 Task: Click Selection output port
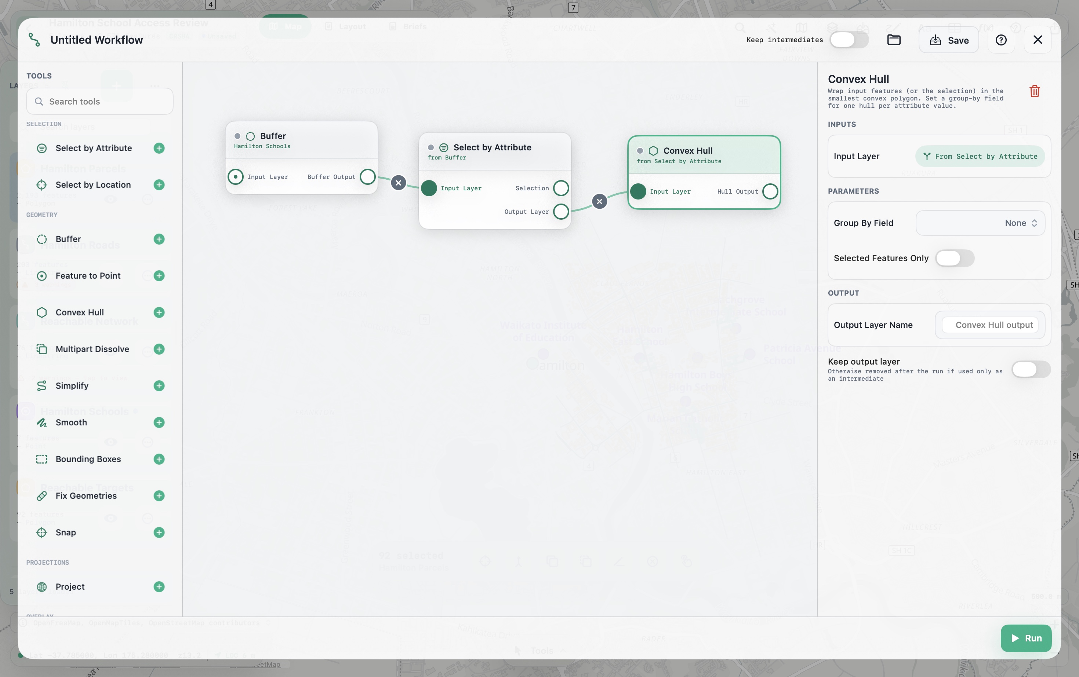pyautogui.click(x=561, y=188)
